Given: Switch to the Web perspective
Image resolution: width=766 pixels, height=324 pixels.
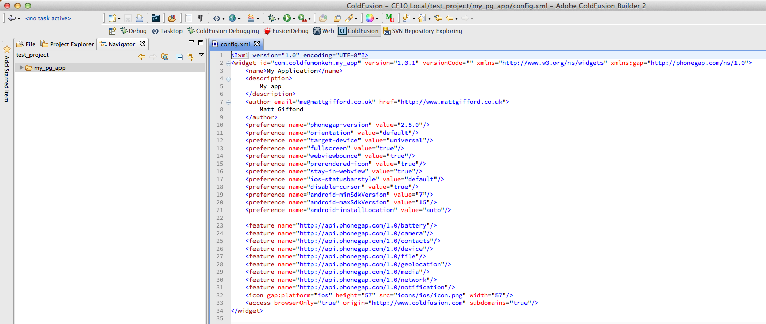Looking at the screenshot, I should tap(323, 31).
